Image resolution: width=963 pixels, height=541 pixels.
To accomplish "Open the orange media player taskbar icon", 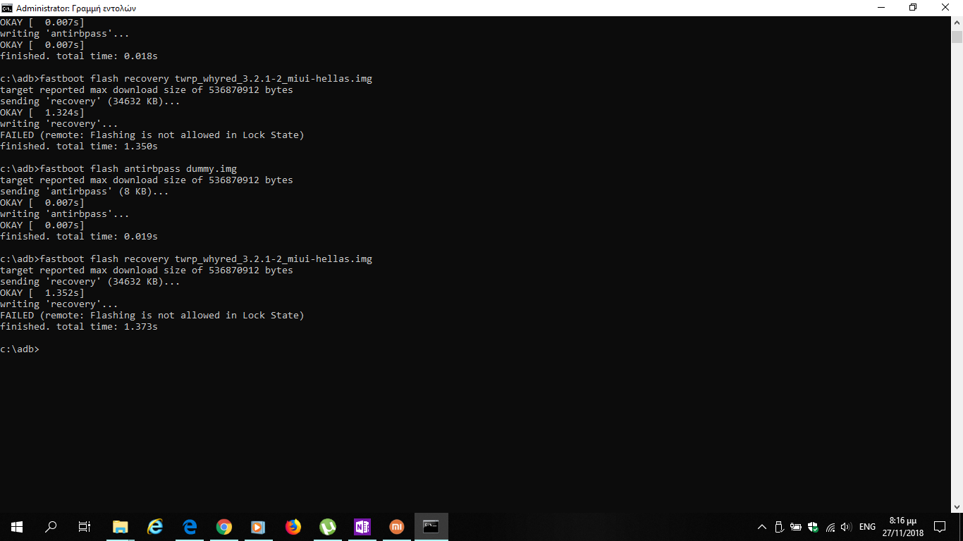I will [x=258, y=526].
